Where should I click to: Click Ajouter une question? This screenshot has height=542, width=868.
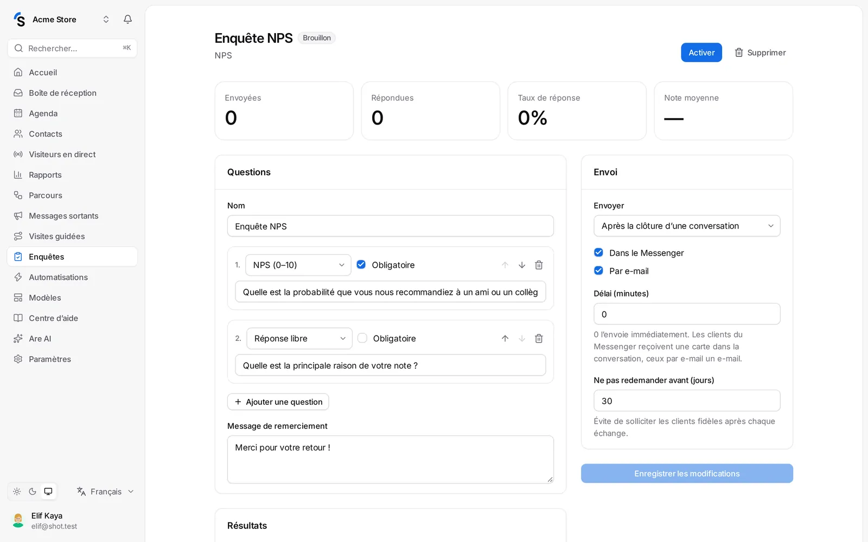pos(278,402)
